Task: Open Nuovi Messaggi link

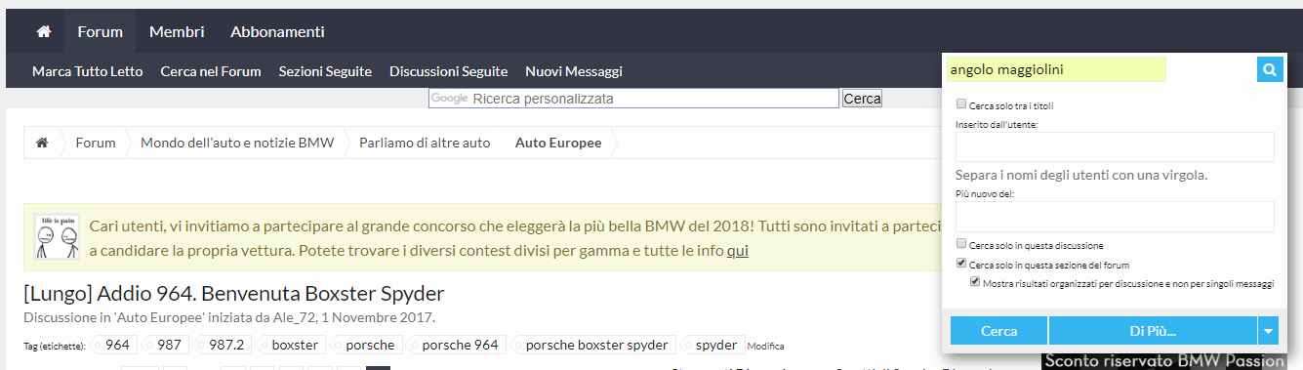Action: [574, 71]
